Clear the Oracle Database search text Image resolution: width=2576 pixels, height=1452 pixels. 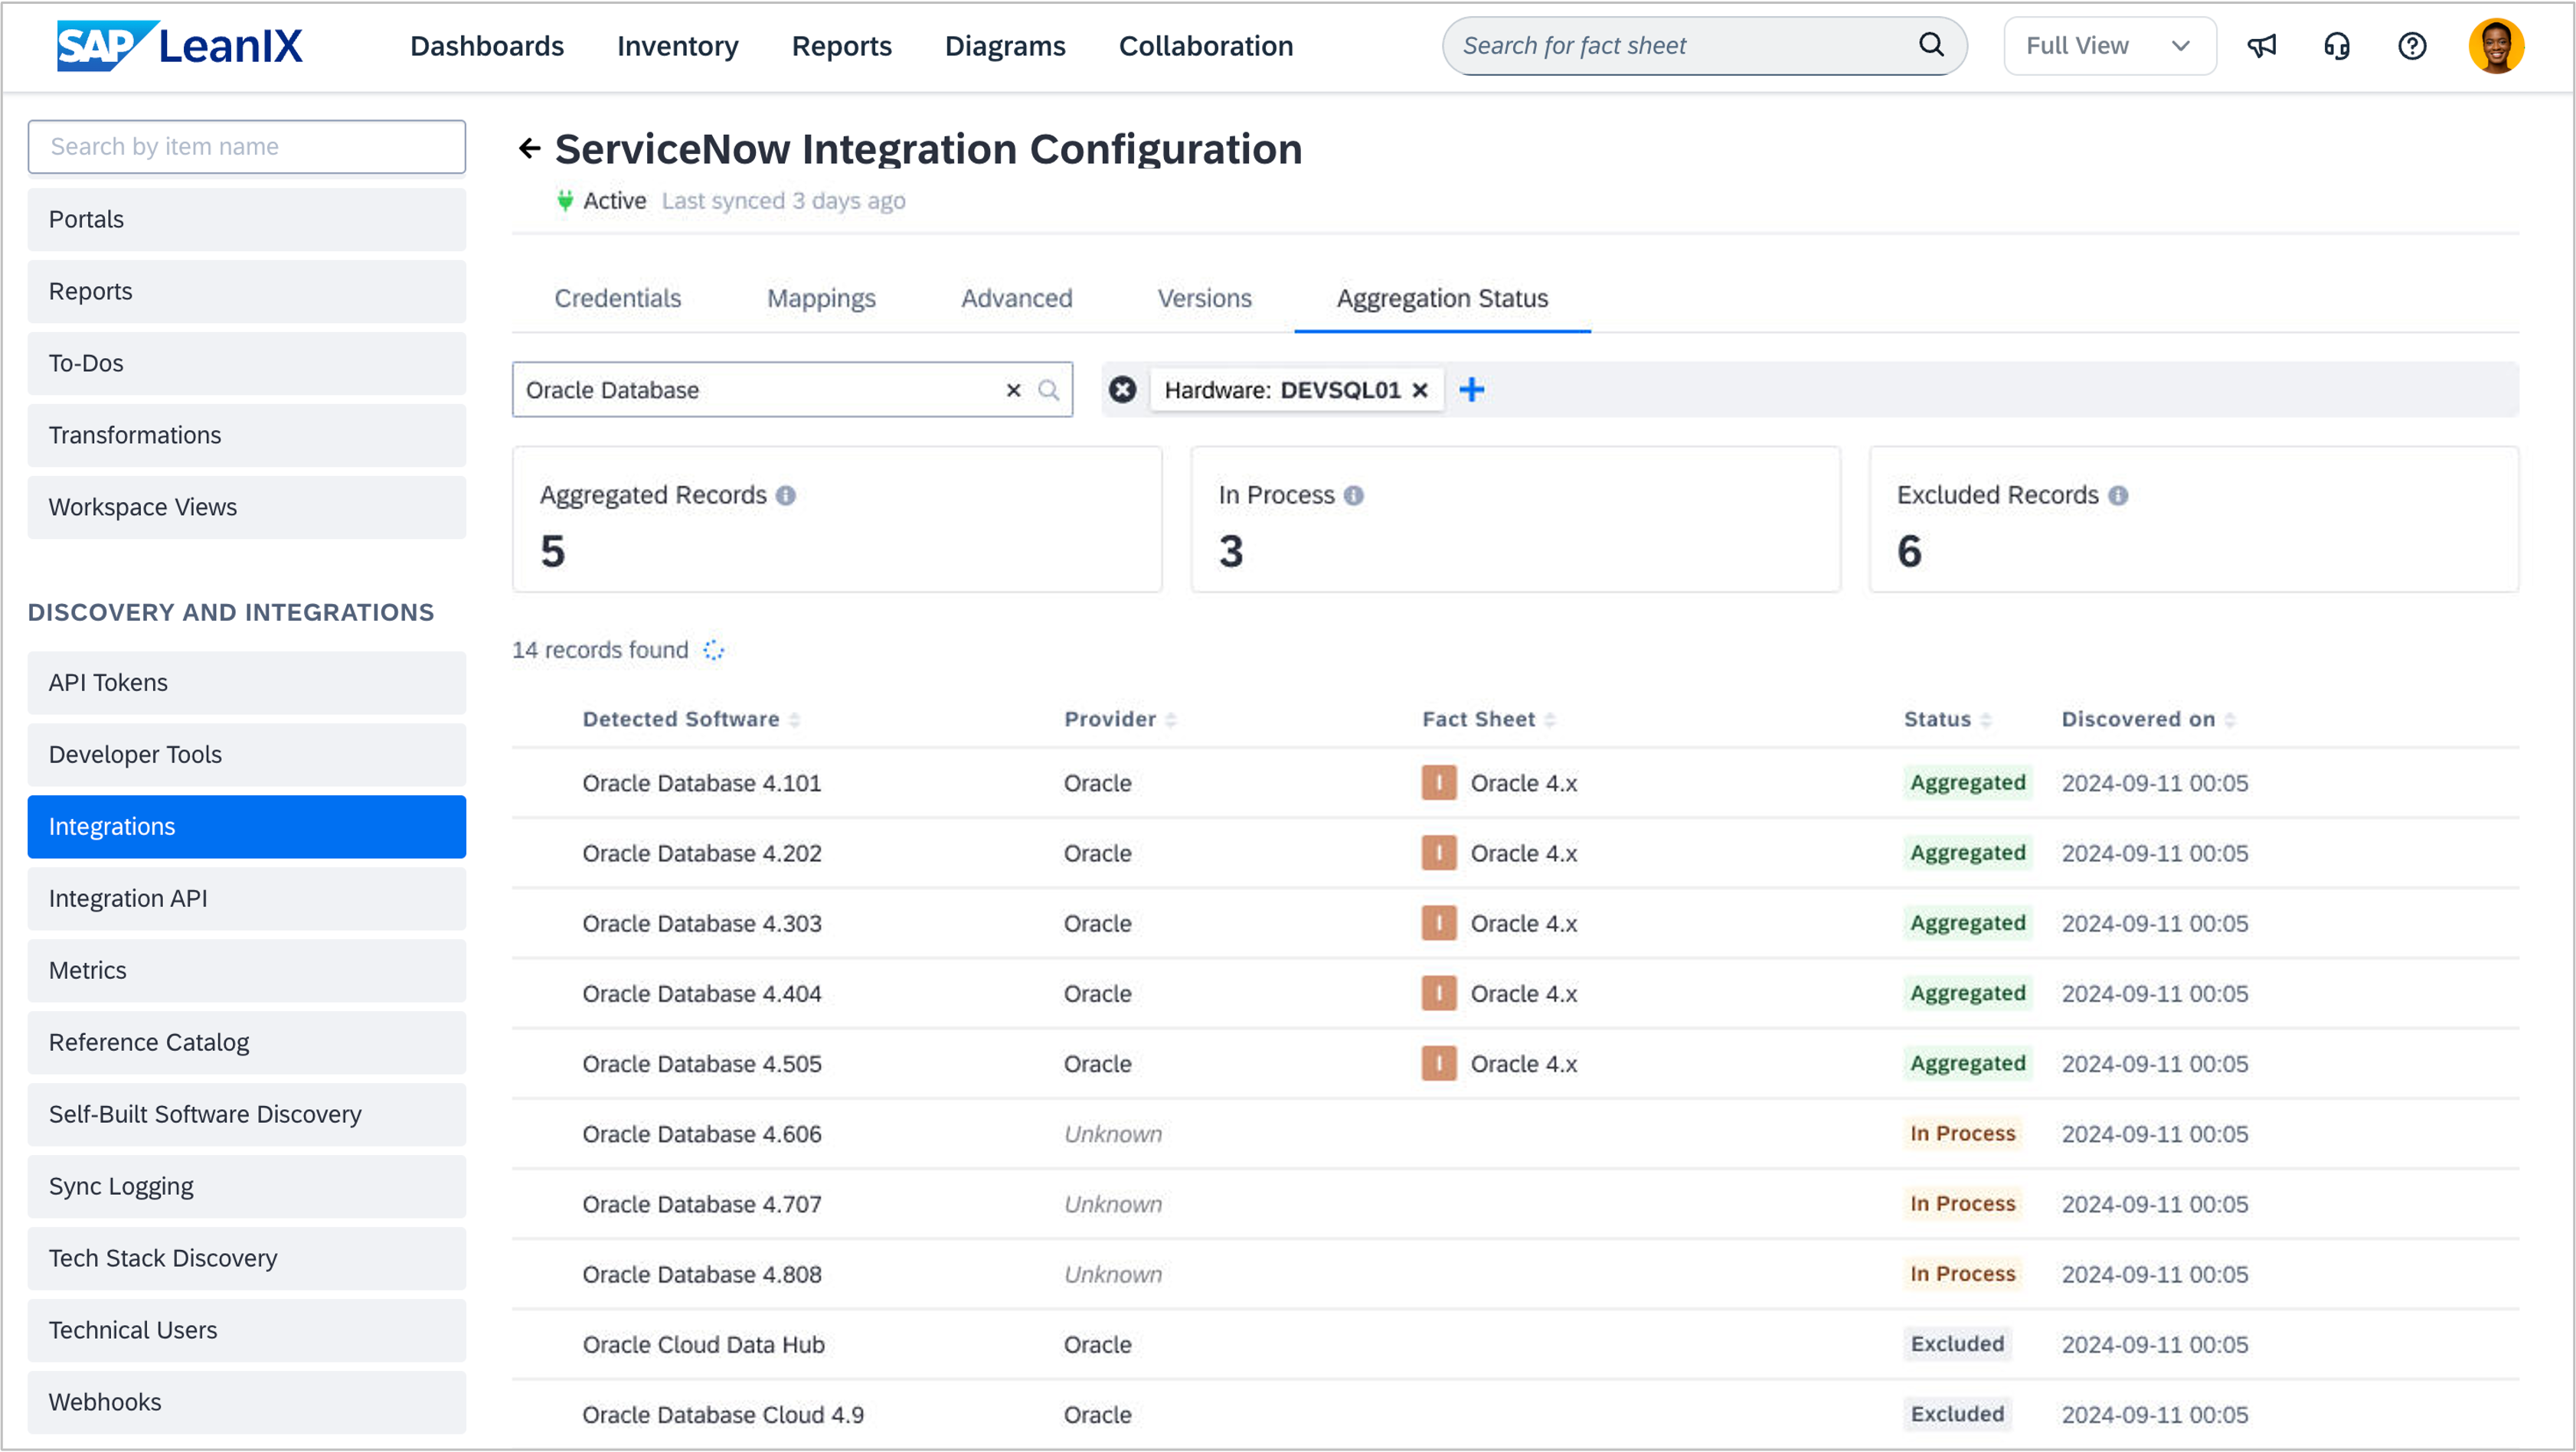point(1013,390)
